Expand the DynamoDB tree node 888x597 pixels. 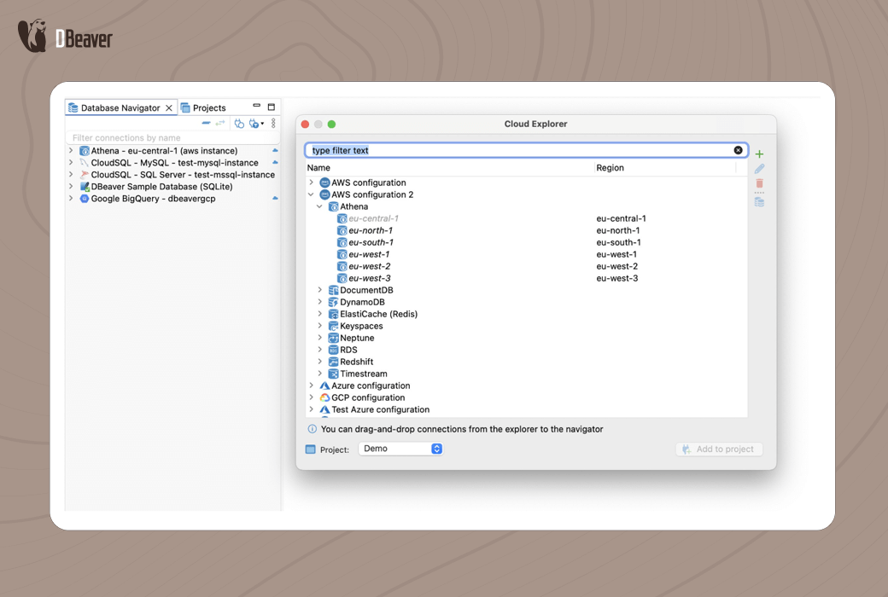tap(320, 302)
